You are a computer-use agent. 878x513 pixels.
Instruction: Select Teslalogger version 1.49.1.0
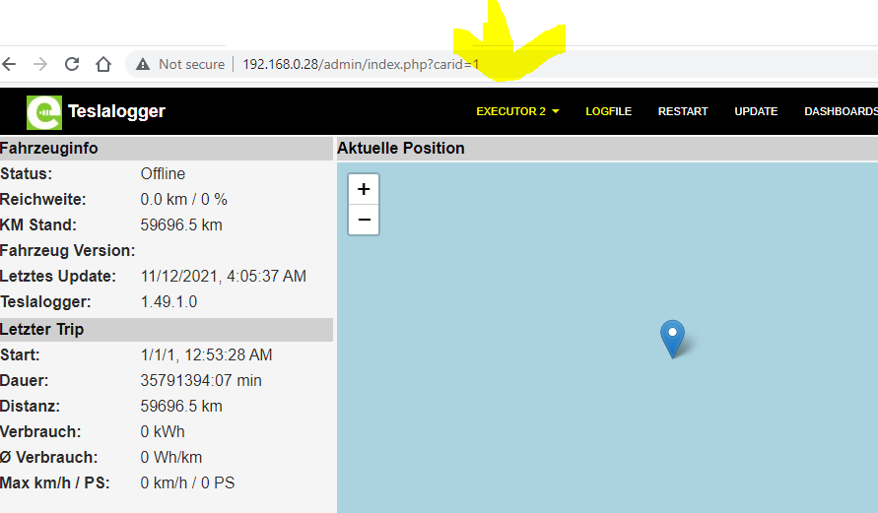pos(169,302)
